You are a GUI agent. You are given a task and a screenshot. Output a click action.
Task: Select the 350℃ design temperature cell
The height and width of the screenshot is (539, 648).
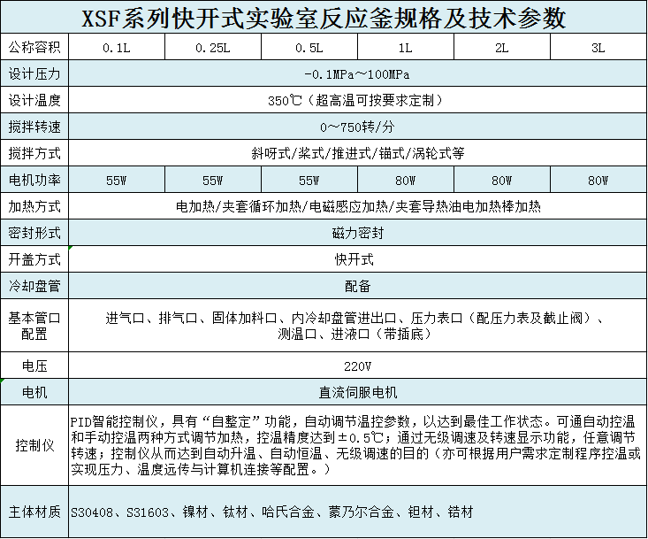357,100
